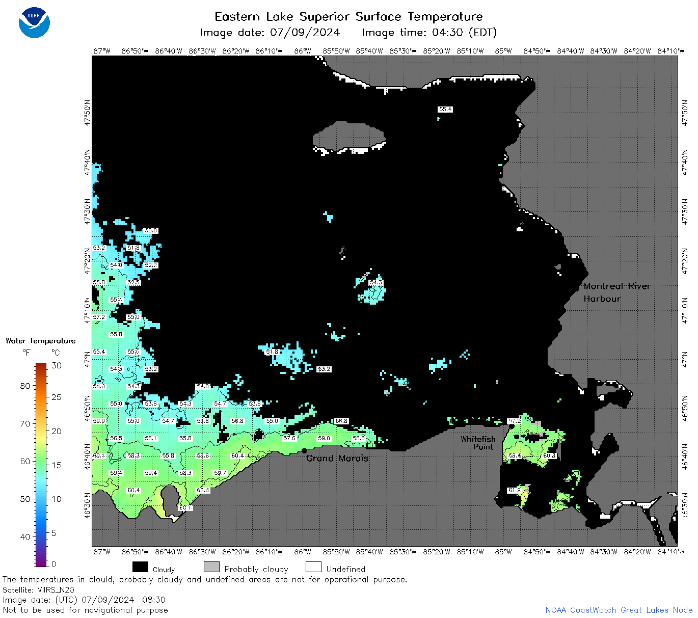Click the Whitefish Point map label
Viewport: 698px width, 618px height.
pos(478,443)
